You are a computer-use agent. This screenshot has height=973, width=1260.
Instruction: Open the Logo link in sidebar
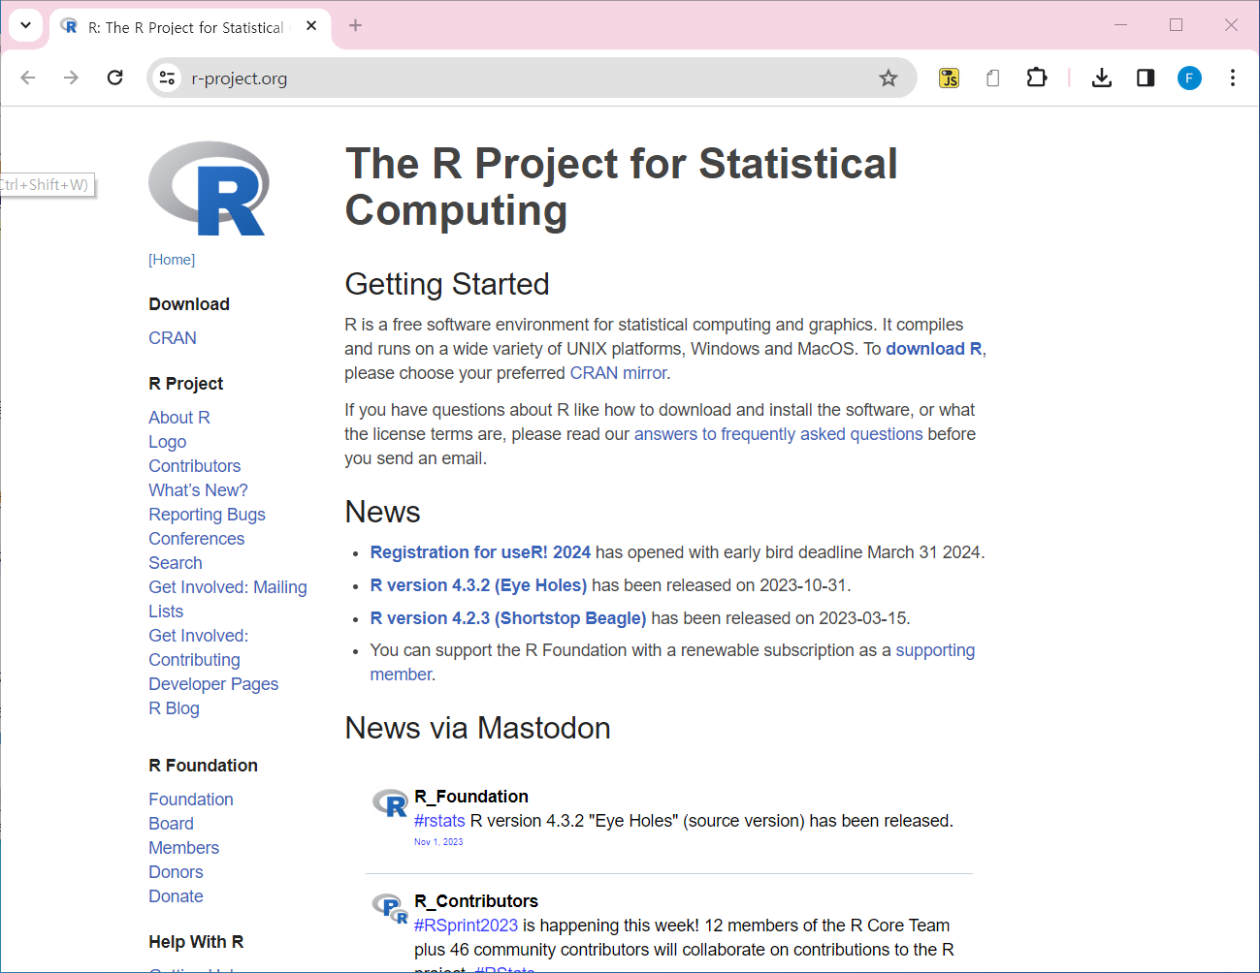click(168, 442)
